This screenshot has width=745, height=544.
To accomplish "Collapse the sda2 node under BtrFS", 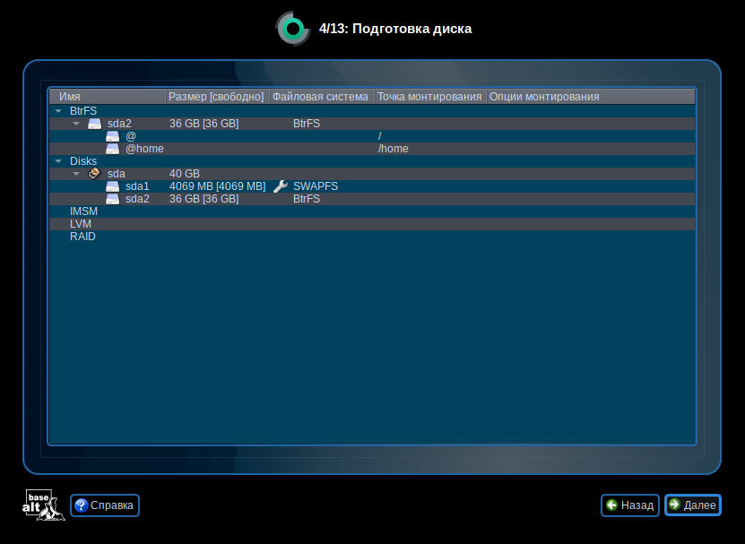I will pos(76,124).
